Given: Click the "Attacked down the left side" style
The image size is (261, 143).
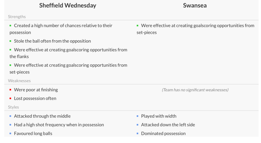Looking at the screenshot, I should pyautogui.click(x=168, y=125).
